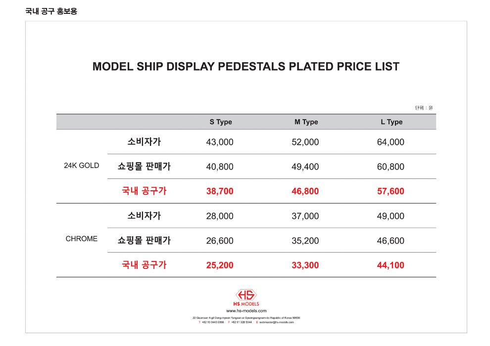Click the red 국내 공구가 label for gold
Screen dimensions: 490x346
144,191
